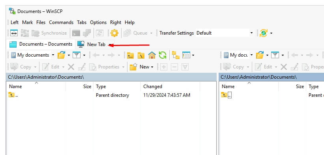Switch to the Documents – Documents tab

41,44
